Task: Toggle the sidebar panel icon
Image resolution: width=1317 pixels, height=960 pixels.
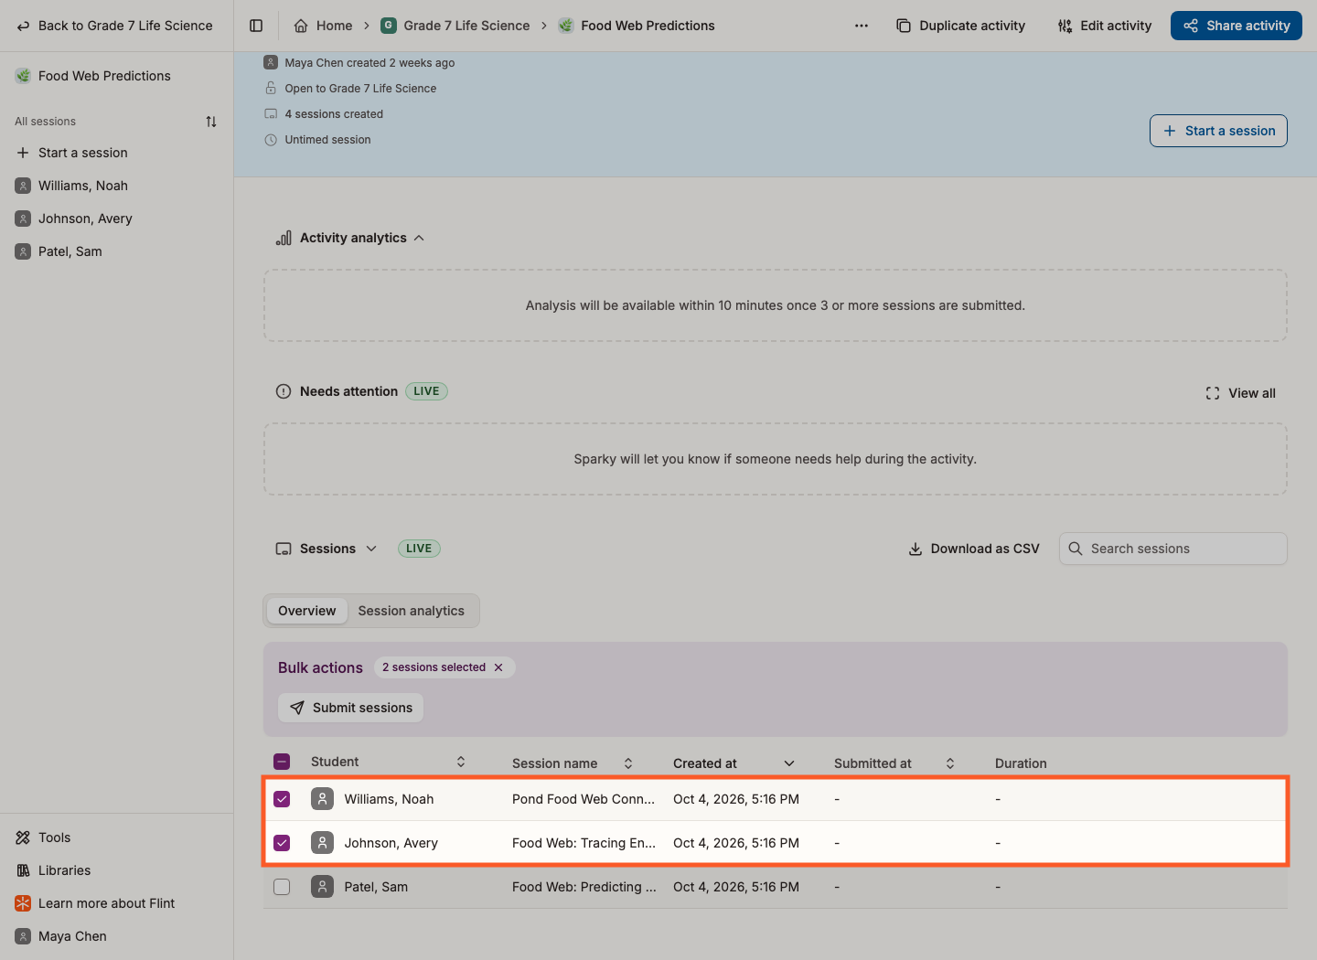Action: (256, 26)
